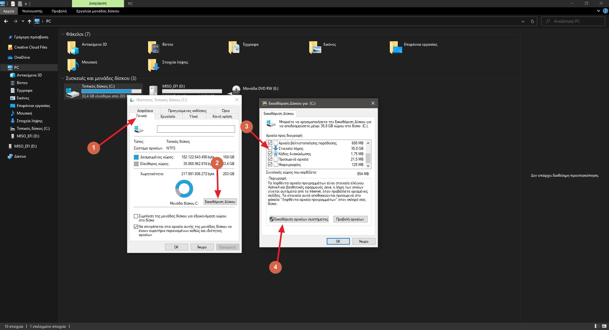Viewport: 609px width, 330px height.
Task: Enable drive compression checkbox (Συμπίεση)
Action: pyautogui.click(x=136, y=216)
